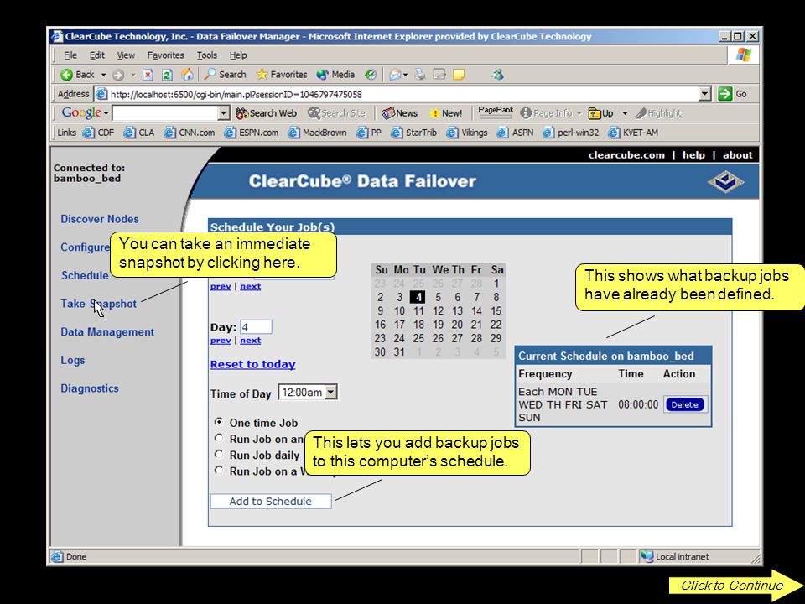The height and width of the screenshot is (604, 805).
Task: Open the Google logo menu dropdown arrow
Action: [x=106, y=113]
